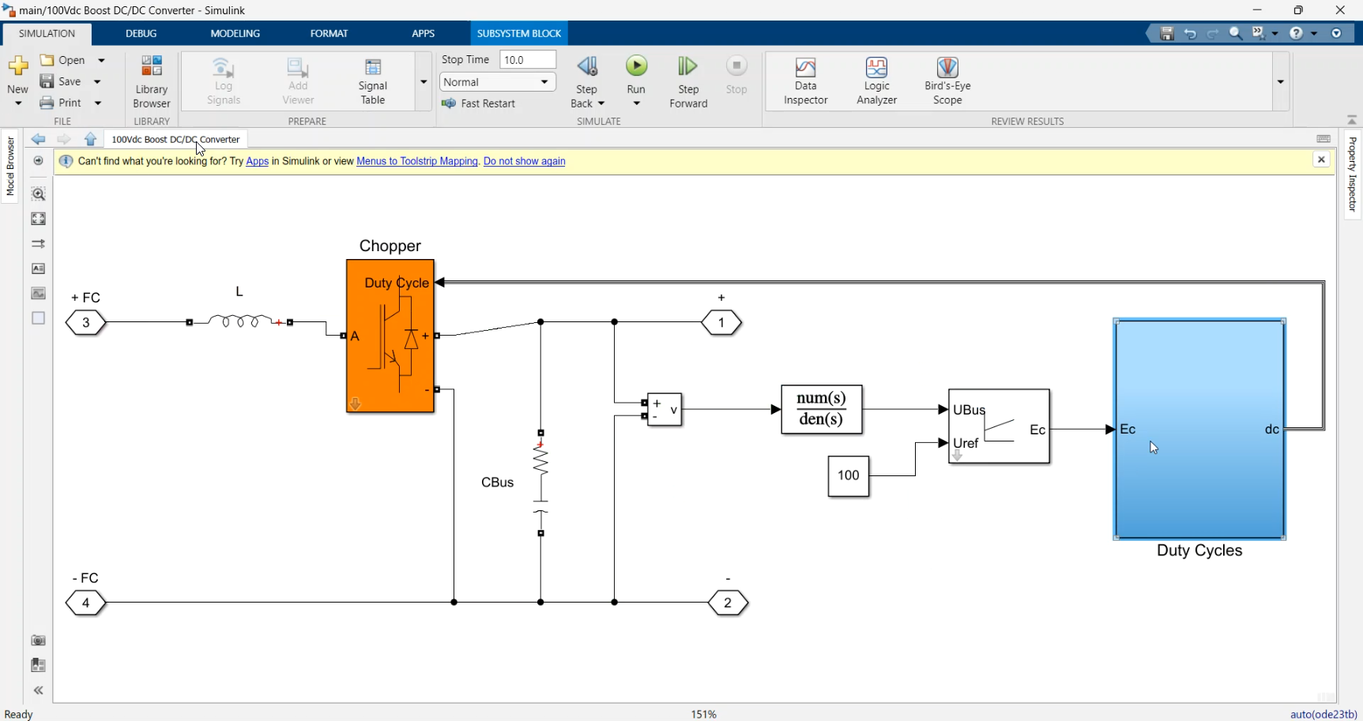Viewport: 1363px width, 721px height.
Task: Expand the New dropdown arrow
Action: 18,103
